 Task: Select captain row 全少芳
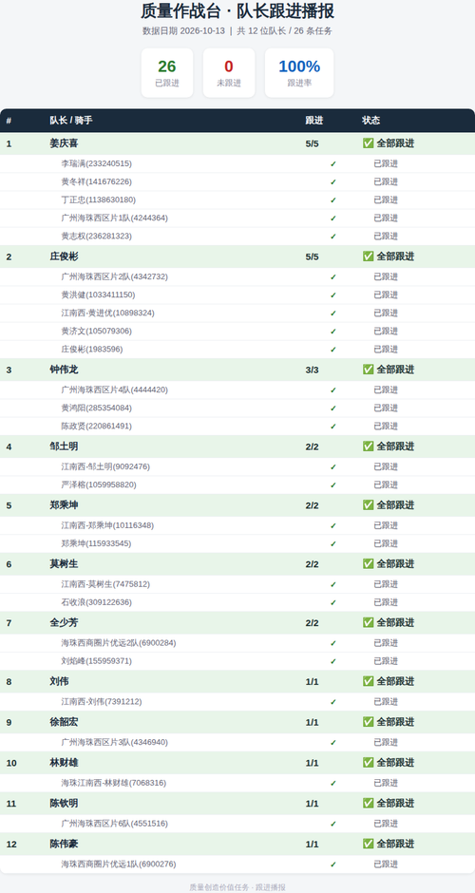237,622
